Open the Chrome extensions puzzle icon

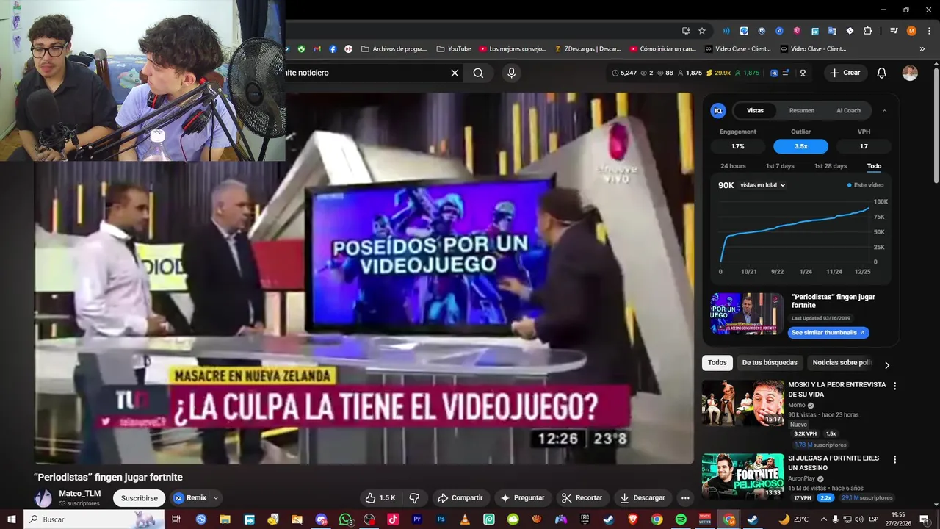tap(867, 31)
